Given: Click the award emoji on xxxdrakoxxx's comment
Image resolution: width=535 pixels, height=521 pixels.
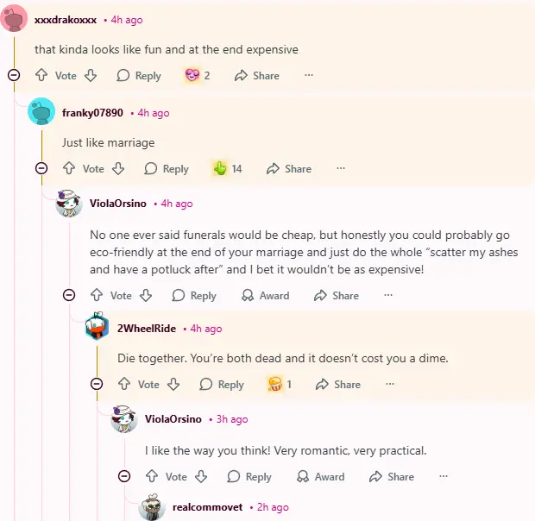Looking at the screenshot, I should pos(192,76).
